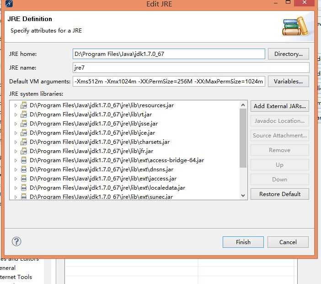Click the library list scroll down arrow

[243, 196]
